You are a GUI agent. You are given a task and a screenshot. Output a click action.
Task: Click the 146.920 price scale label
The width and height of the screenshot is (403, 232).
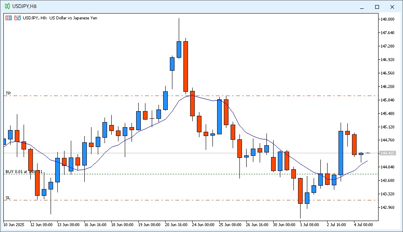point(387,60)
